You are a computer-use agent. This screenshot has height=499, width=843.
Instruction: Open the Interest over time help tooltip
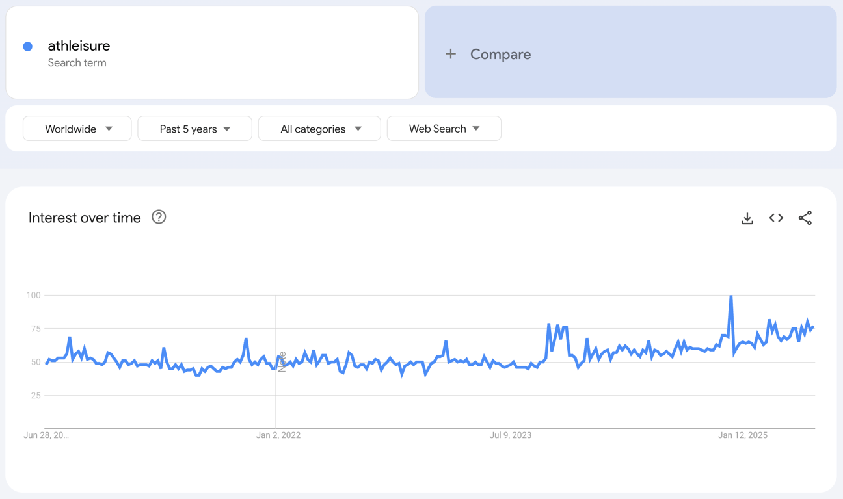point(159,217)
